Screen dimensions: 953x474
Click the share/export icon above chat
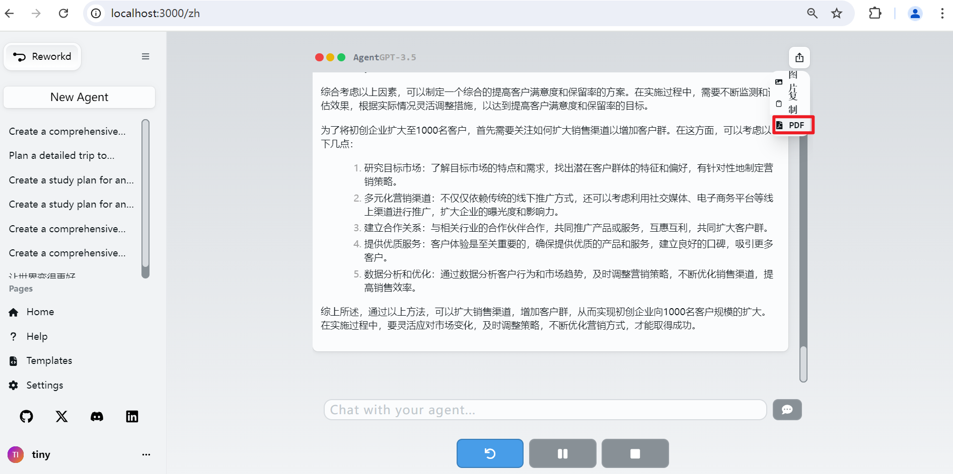[799, 58]
